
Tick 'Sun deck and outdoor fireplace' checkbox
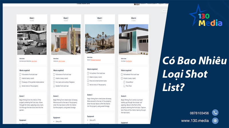coord(54,82)
